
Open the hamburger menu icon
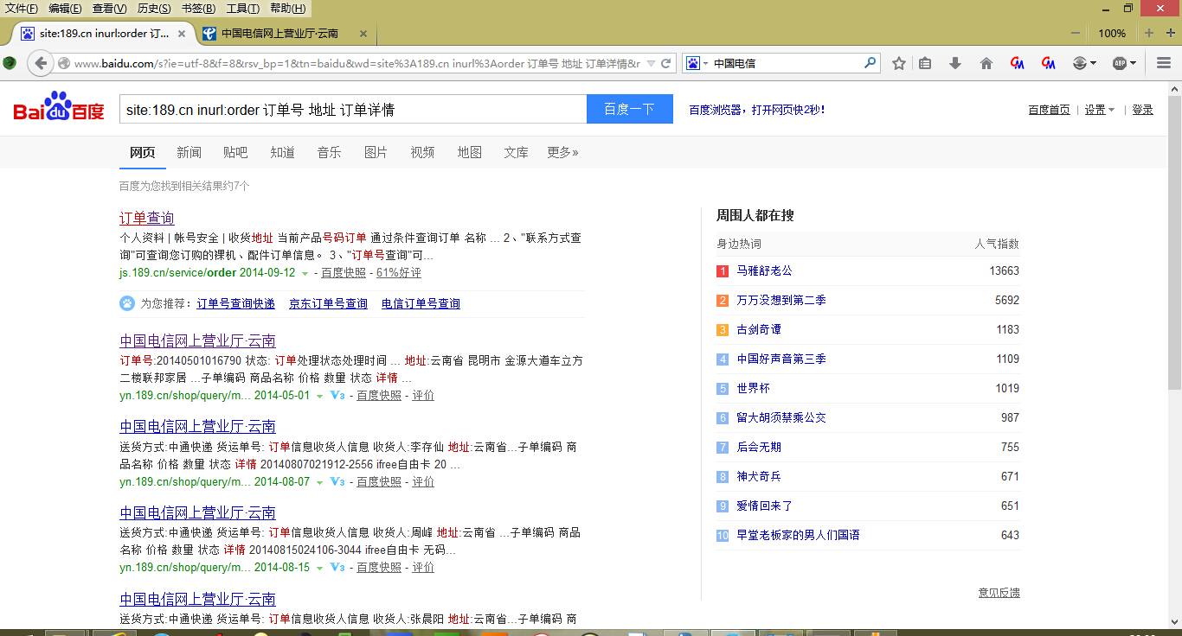pyautogui.click(x=1164, y=63)
